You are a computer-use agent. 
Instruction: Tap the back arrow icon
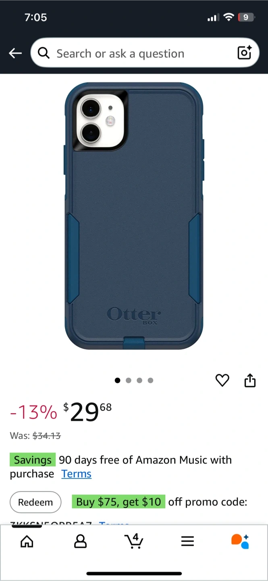(15, 53)
